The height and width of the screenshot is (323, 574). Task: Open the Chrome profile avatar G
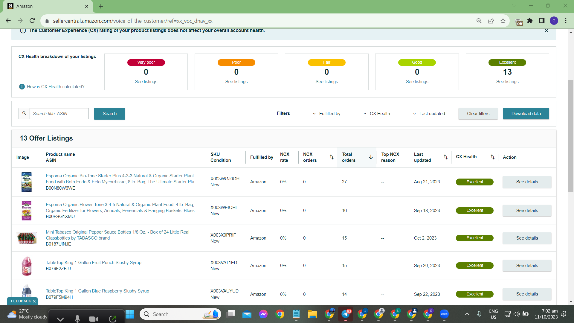click(x=554, y=21)
